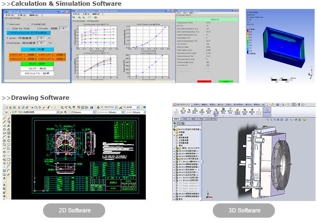
Task: Click the 3D radiator simulation thumbnail
Action: click(x=275, y=45)
